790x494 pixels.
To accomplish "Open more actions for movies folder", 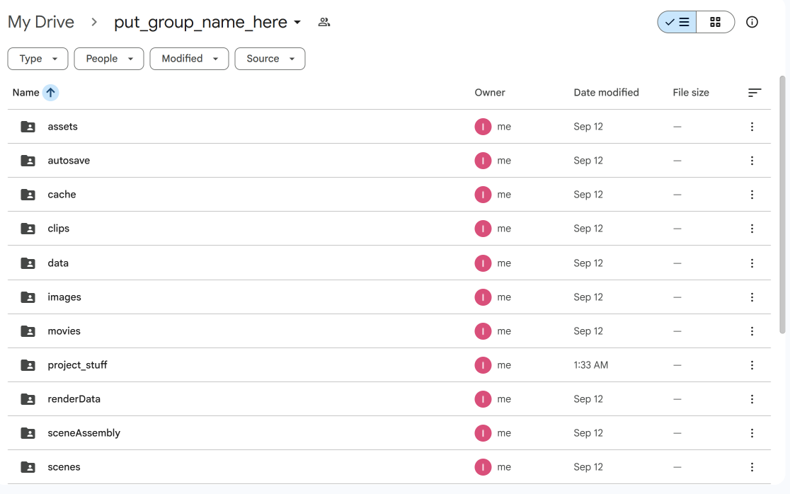I will [752, 331].
